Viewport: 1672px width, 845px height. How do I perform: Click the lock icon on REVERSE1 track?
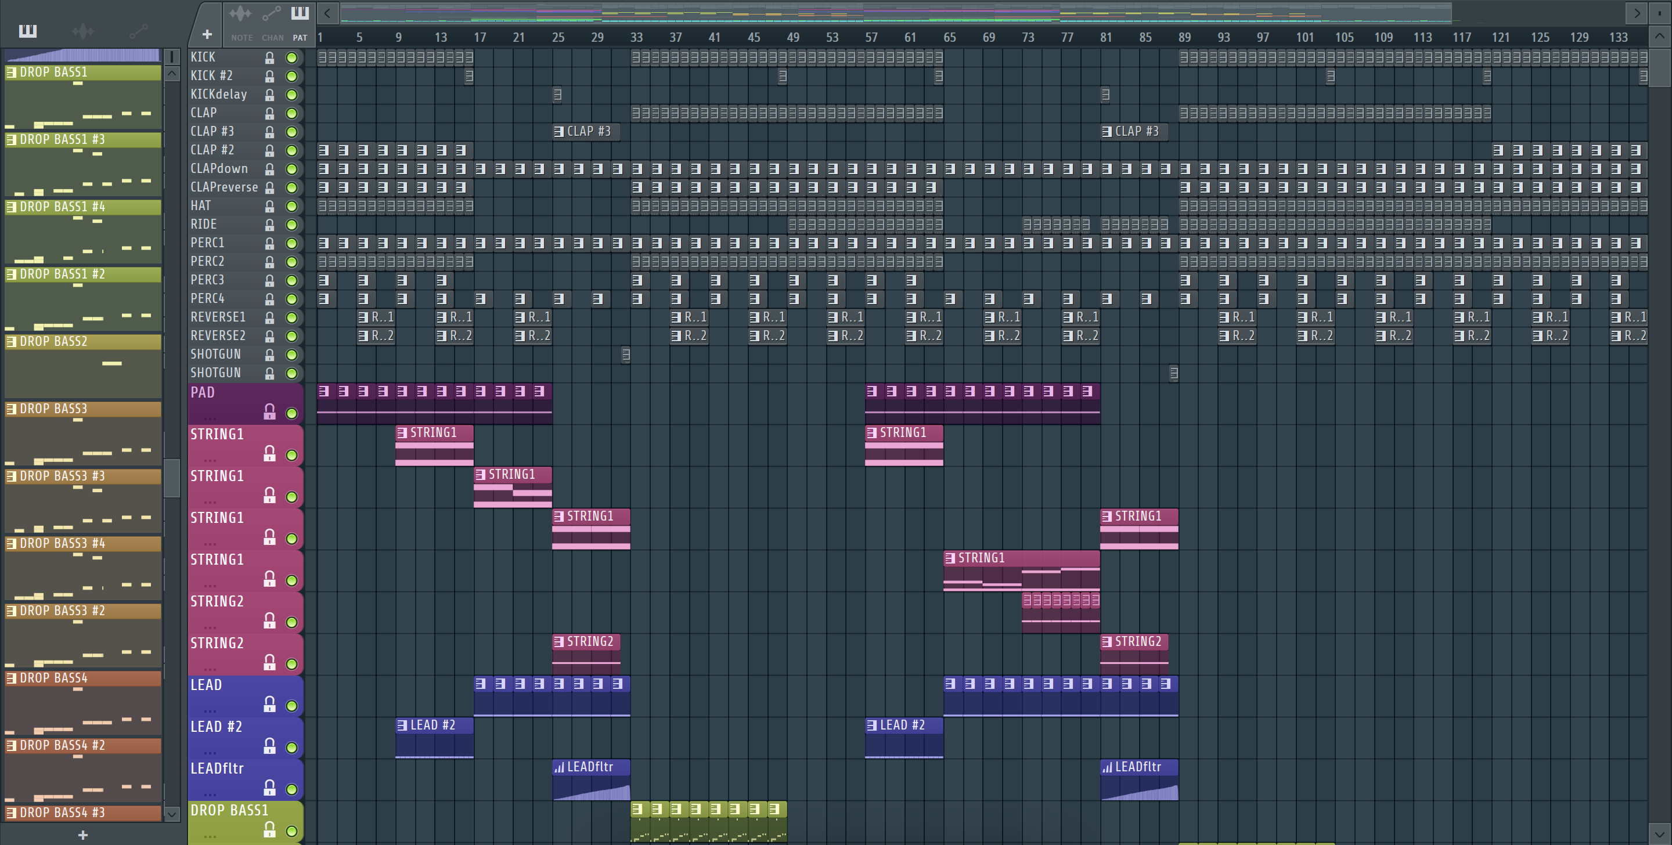coord(269,318)
